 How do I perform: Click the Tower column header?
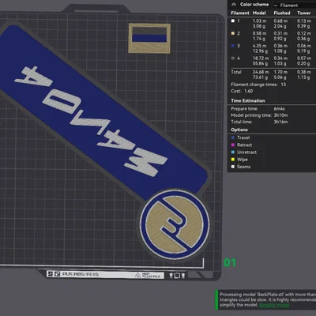pos(304,13)
